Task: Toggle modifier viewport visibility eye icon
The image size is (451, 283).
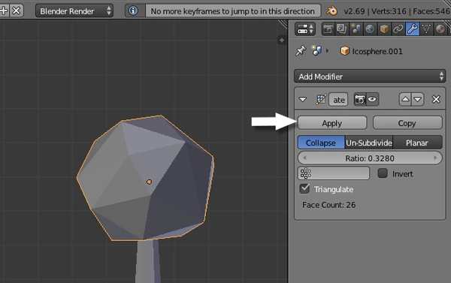Action: click(372, 99)
